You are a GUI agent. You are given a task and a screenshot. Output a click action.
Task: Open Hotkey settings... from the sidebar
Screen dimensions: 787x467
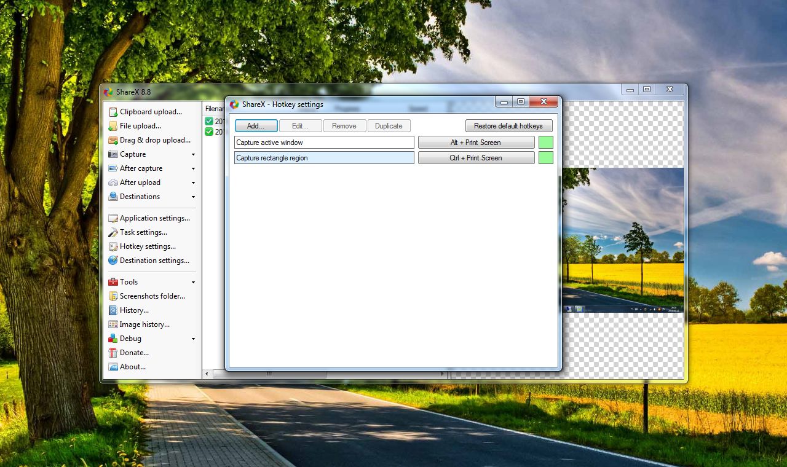[x=143, y=246]
